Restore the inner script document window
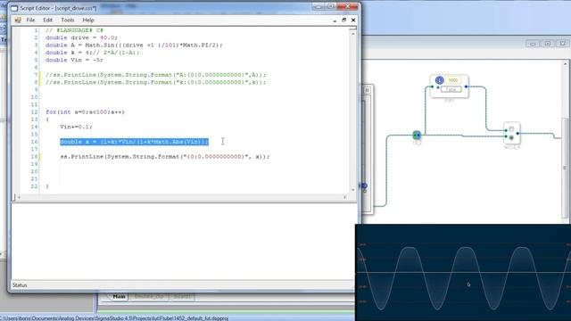This screenshot has width=571, height=321. 343,20
